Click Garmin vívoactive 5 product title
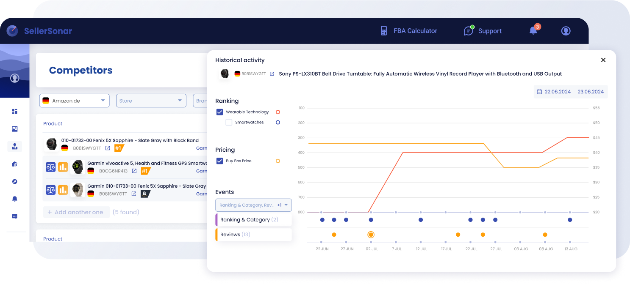This screenshot has height=284, width=630. [147, 163]
